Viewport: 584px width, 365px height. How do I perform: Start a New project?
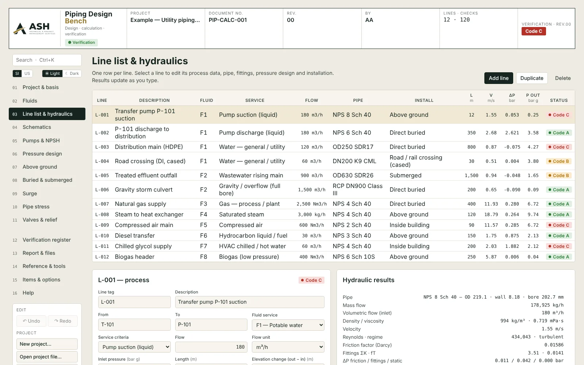pyautogui.click(x=47, y=344)
